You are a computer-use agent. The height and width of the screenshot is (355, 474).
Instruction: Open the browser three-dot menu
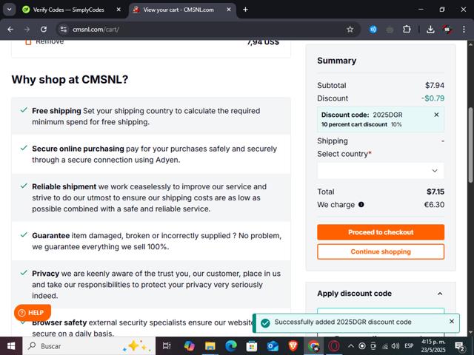[x=464, y=30]
